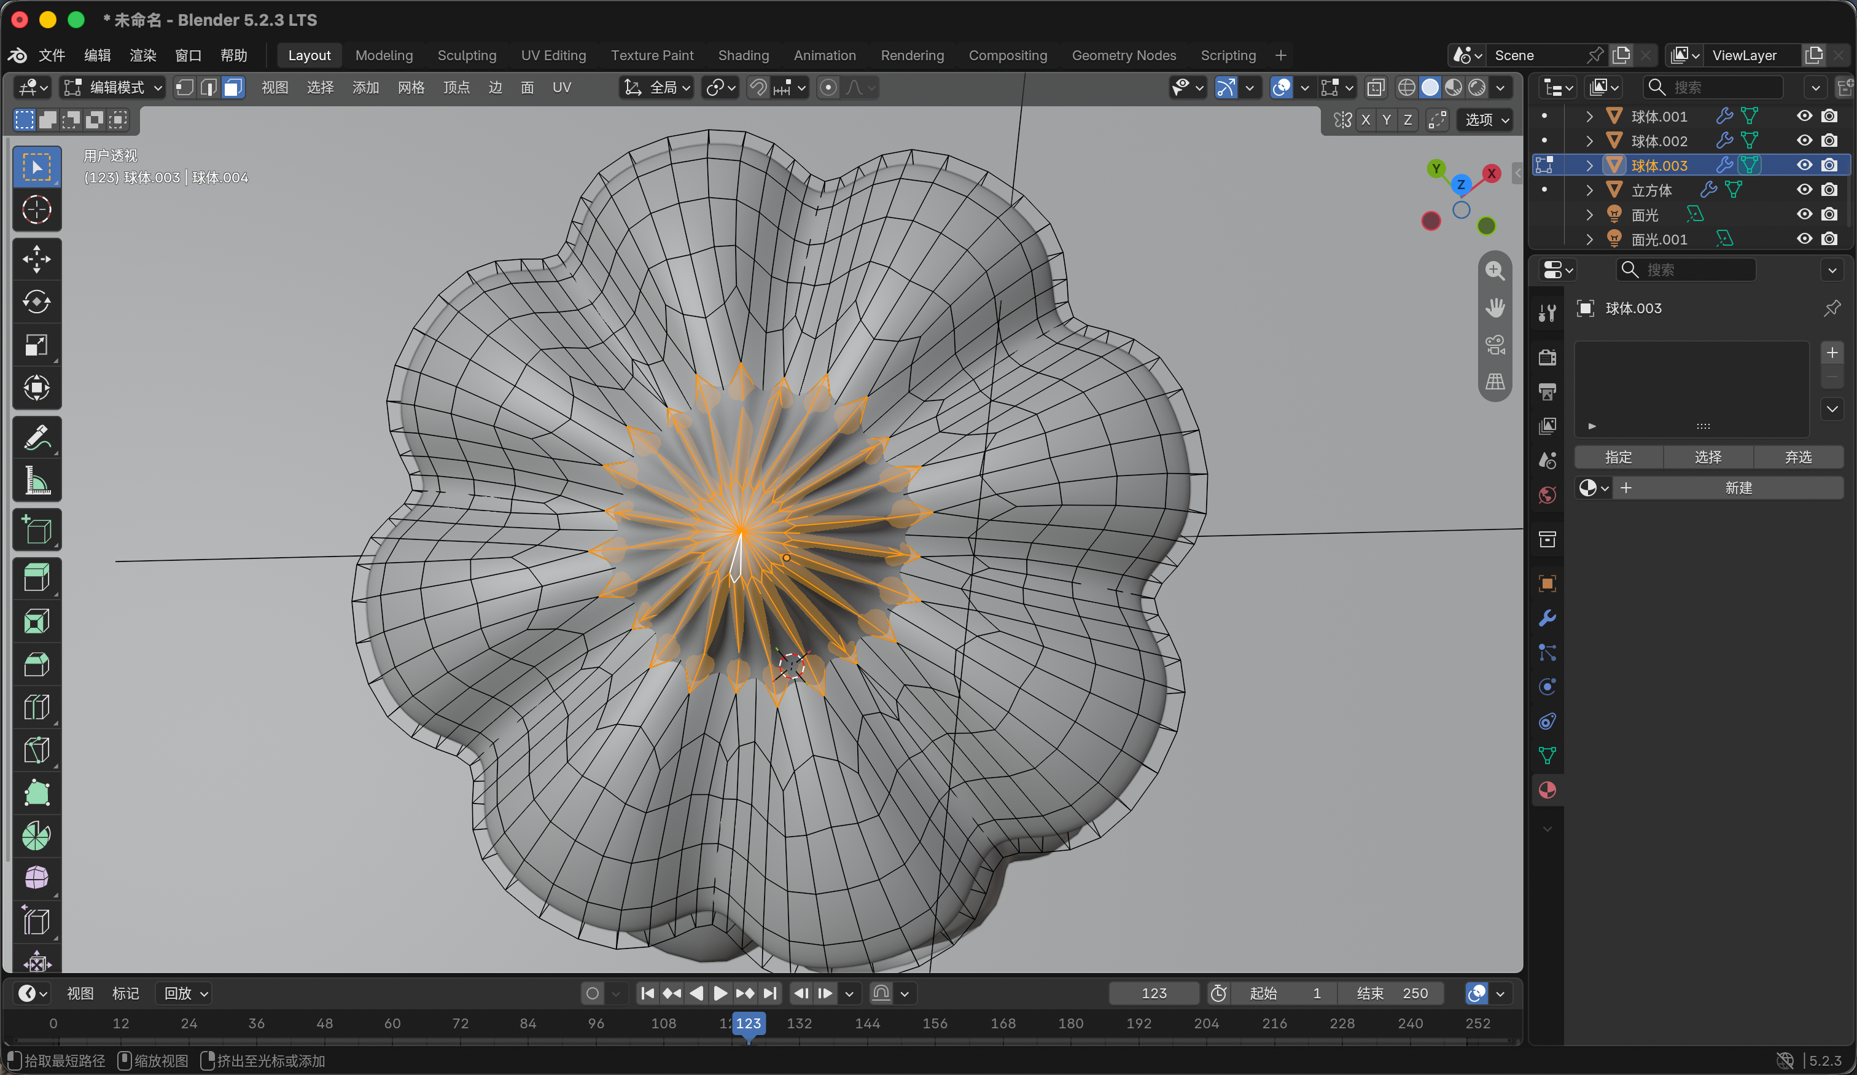Viewport: 1857px width, 1075px height.
Task: Select the Inset Faces tool
Action: point(37,621)
